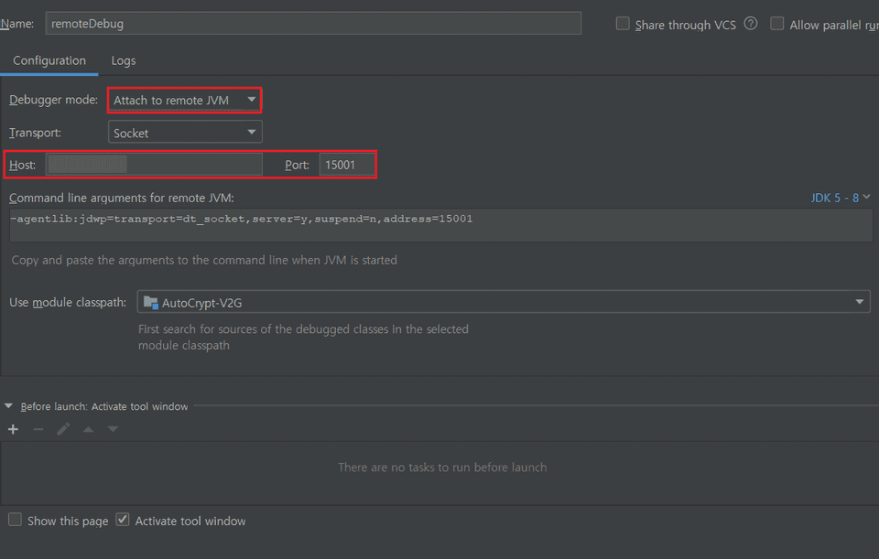Screen dimensions: 879x559
Task: Toggle the Allow parallel run checkbox
Action: 776,24
